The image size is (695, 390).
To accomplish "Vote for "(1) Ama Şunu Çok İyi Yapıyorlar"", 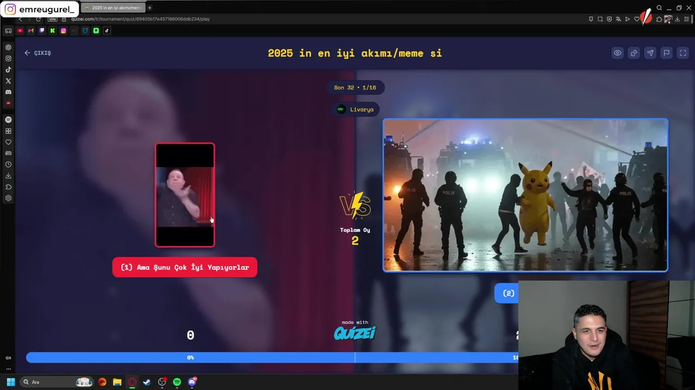I will (x=185, y=267).
